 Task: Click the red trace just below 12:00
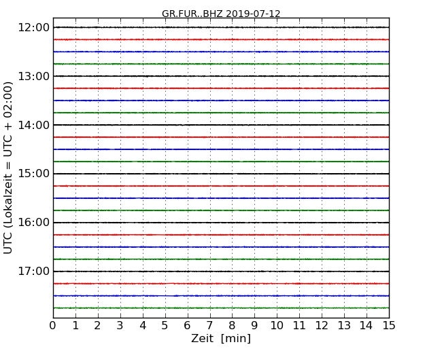point(221,39)
